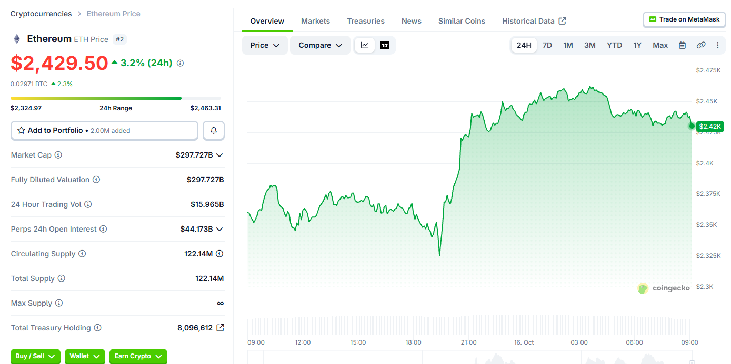Viewport: 731px width, 364px height.
Task: Click the 0.02971 BTC price text
Action: 29,84
